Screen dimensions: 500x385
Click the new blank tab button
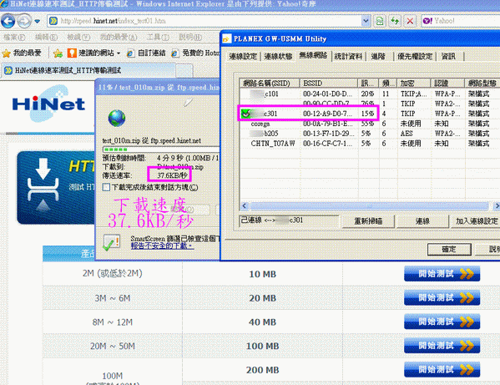pyautogui.click(x=184, y=71)
